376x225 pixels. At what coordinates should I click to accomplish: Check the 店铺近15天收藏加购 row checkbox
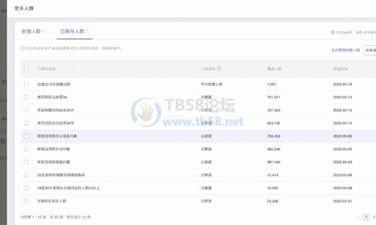26,84
